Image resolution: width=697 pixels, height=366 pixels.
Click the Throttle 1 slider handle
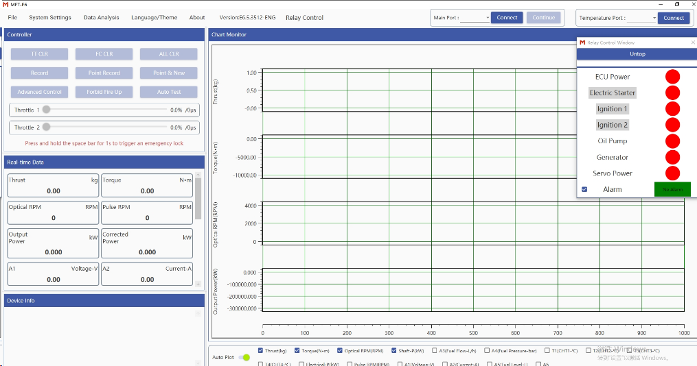46,110
